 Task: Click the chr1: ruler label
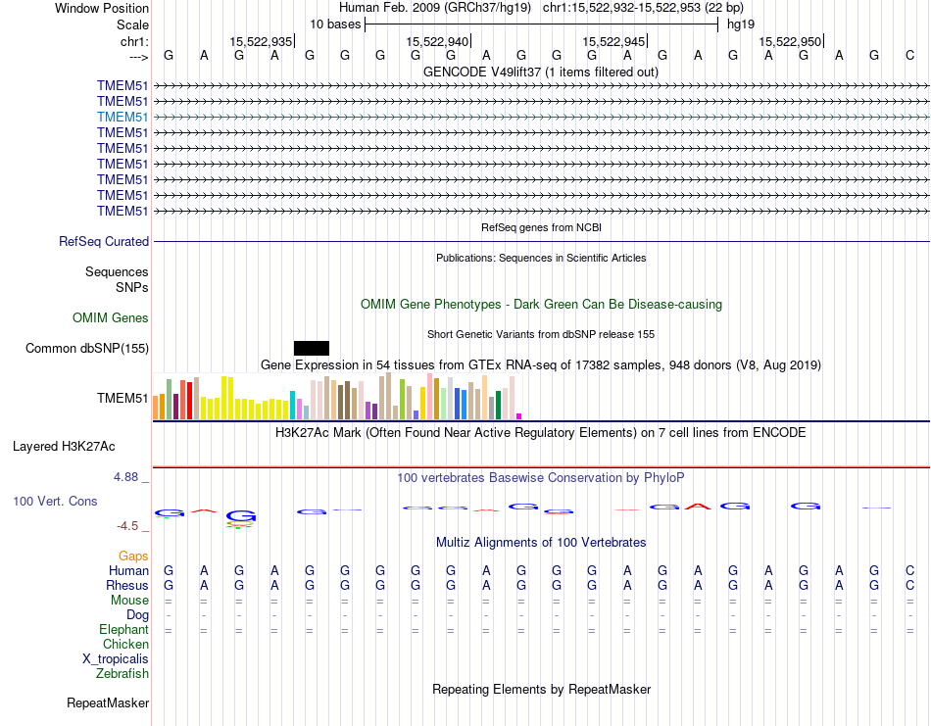(134, 41)
